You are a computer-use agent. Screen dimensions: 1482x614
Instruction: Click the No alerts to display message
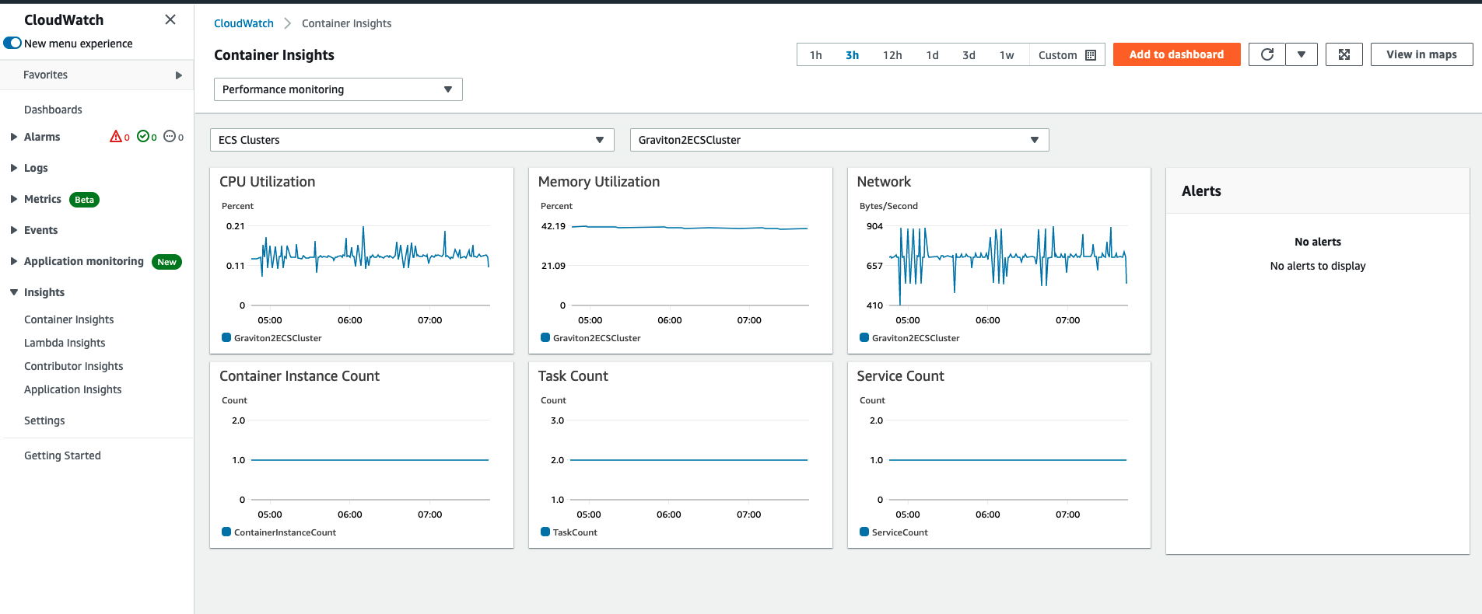1318,266
